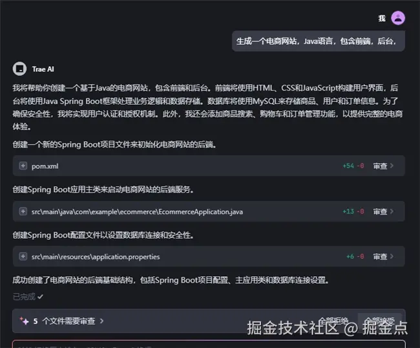Click the user message bubble 生成一个电商网站
Image resolution: width=420 pixels, height=348 pixels.
[319, 41]
